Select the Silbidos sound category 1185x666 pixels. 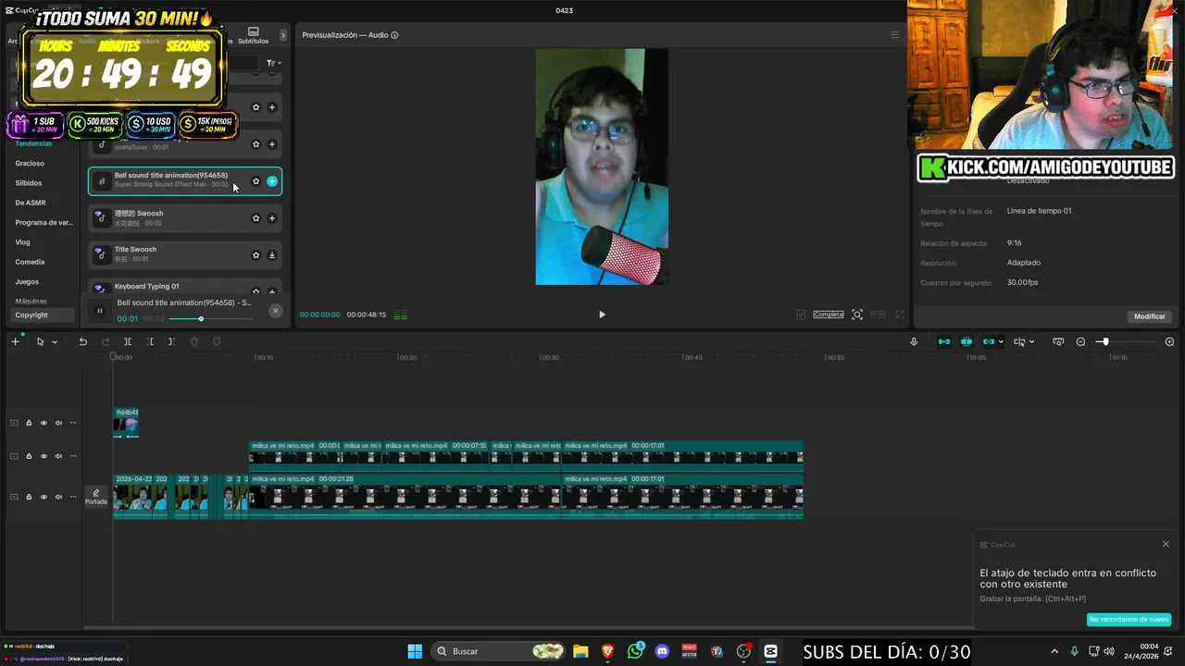pyautogui.click(x=29, y=183)
